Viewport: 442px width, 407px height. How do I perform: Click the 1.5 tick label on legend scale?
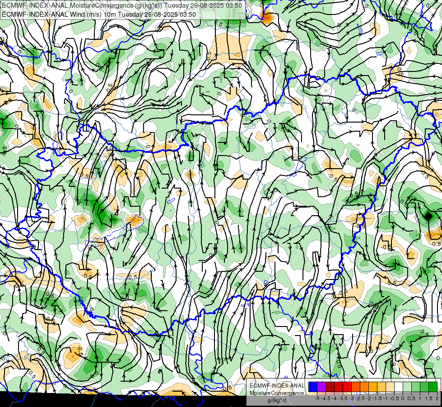click(429, 398)
